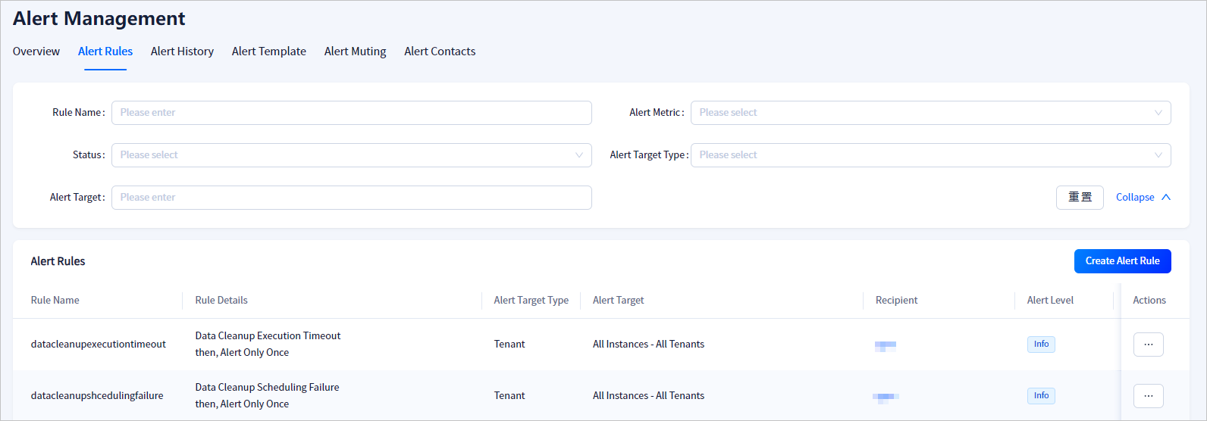Go to the Alert Muting tab
Screen dimensions: 1207x421
pyautogui.click(x=355, y=51)
